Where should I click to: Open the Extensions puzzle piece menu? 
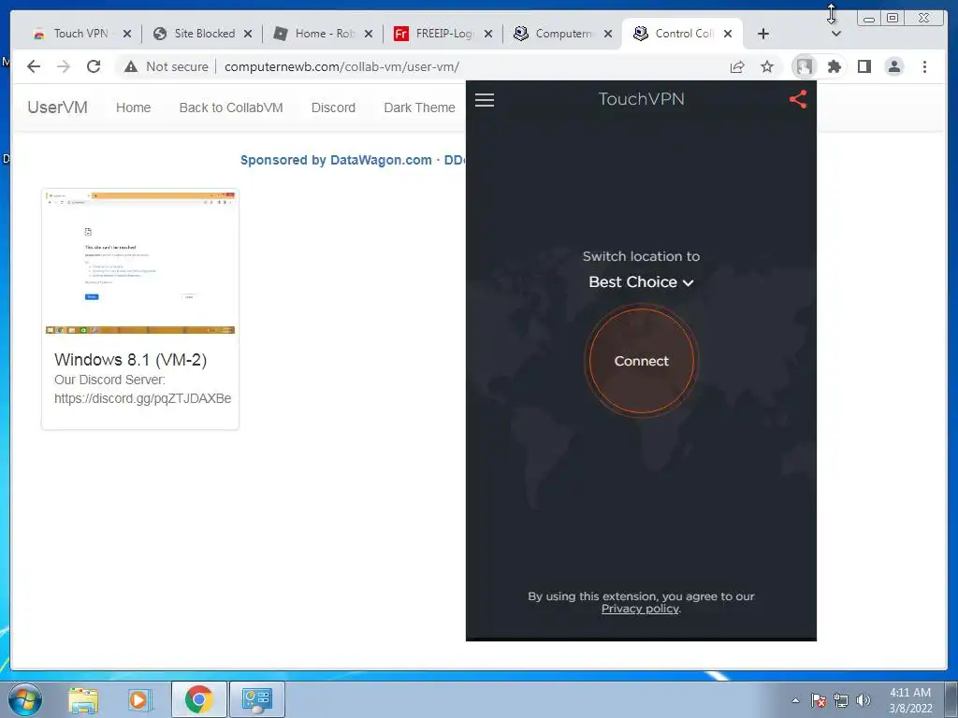834,66
